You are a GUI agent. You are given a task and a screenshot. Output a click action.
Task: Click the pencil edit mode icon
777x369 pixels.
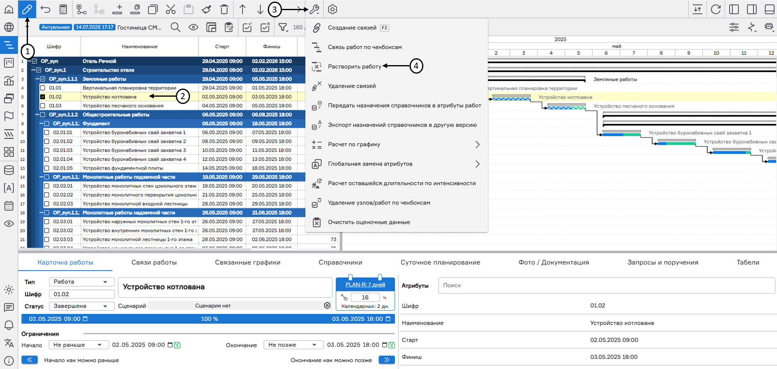pos(27,9)
